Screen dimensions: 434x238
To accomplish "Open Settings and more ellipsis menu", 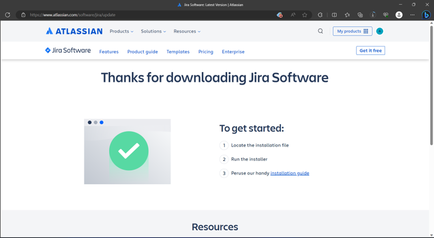I will click(413, 15).
